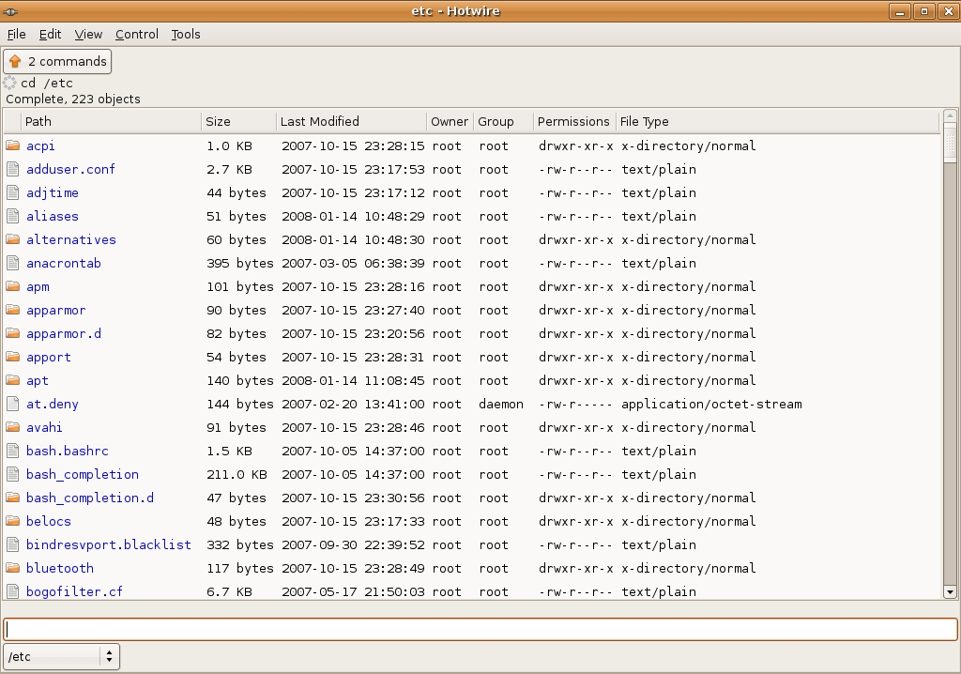Click the avahi folder icon
Screen dimensions: 961x674
(13, 427)
